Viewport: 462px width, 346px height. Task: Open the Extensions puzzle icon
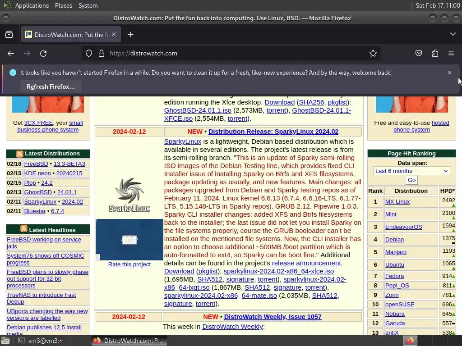point(435,53)
